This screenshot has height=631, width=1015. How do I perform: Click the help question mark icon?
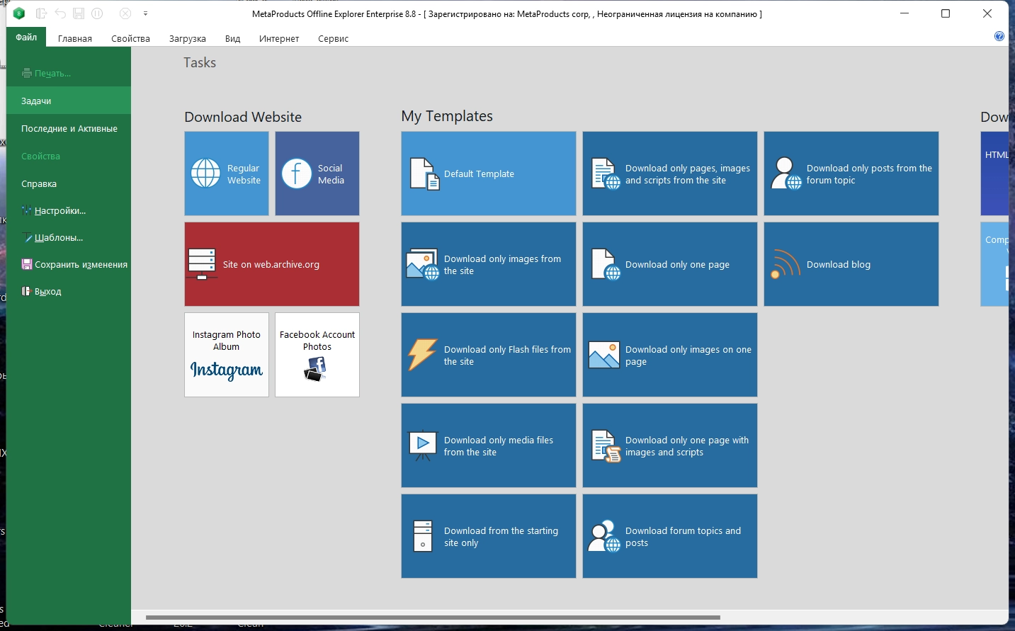click(x=999, y=36)
